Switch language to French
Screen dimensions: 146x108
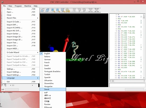coord(53,62)
